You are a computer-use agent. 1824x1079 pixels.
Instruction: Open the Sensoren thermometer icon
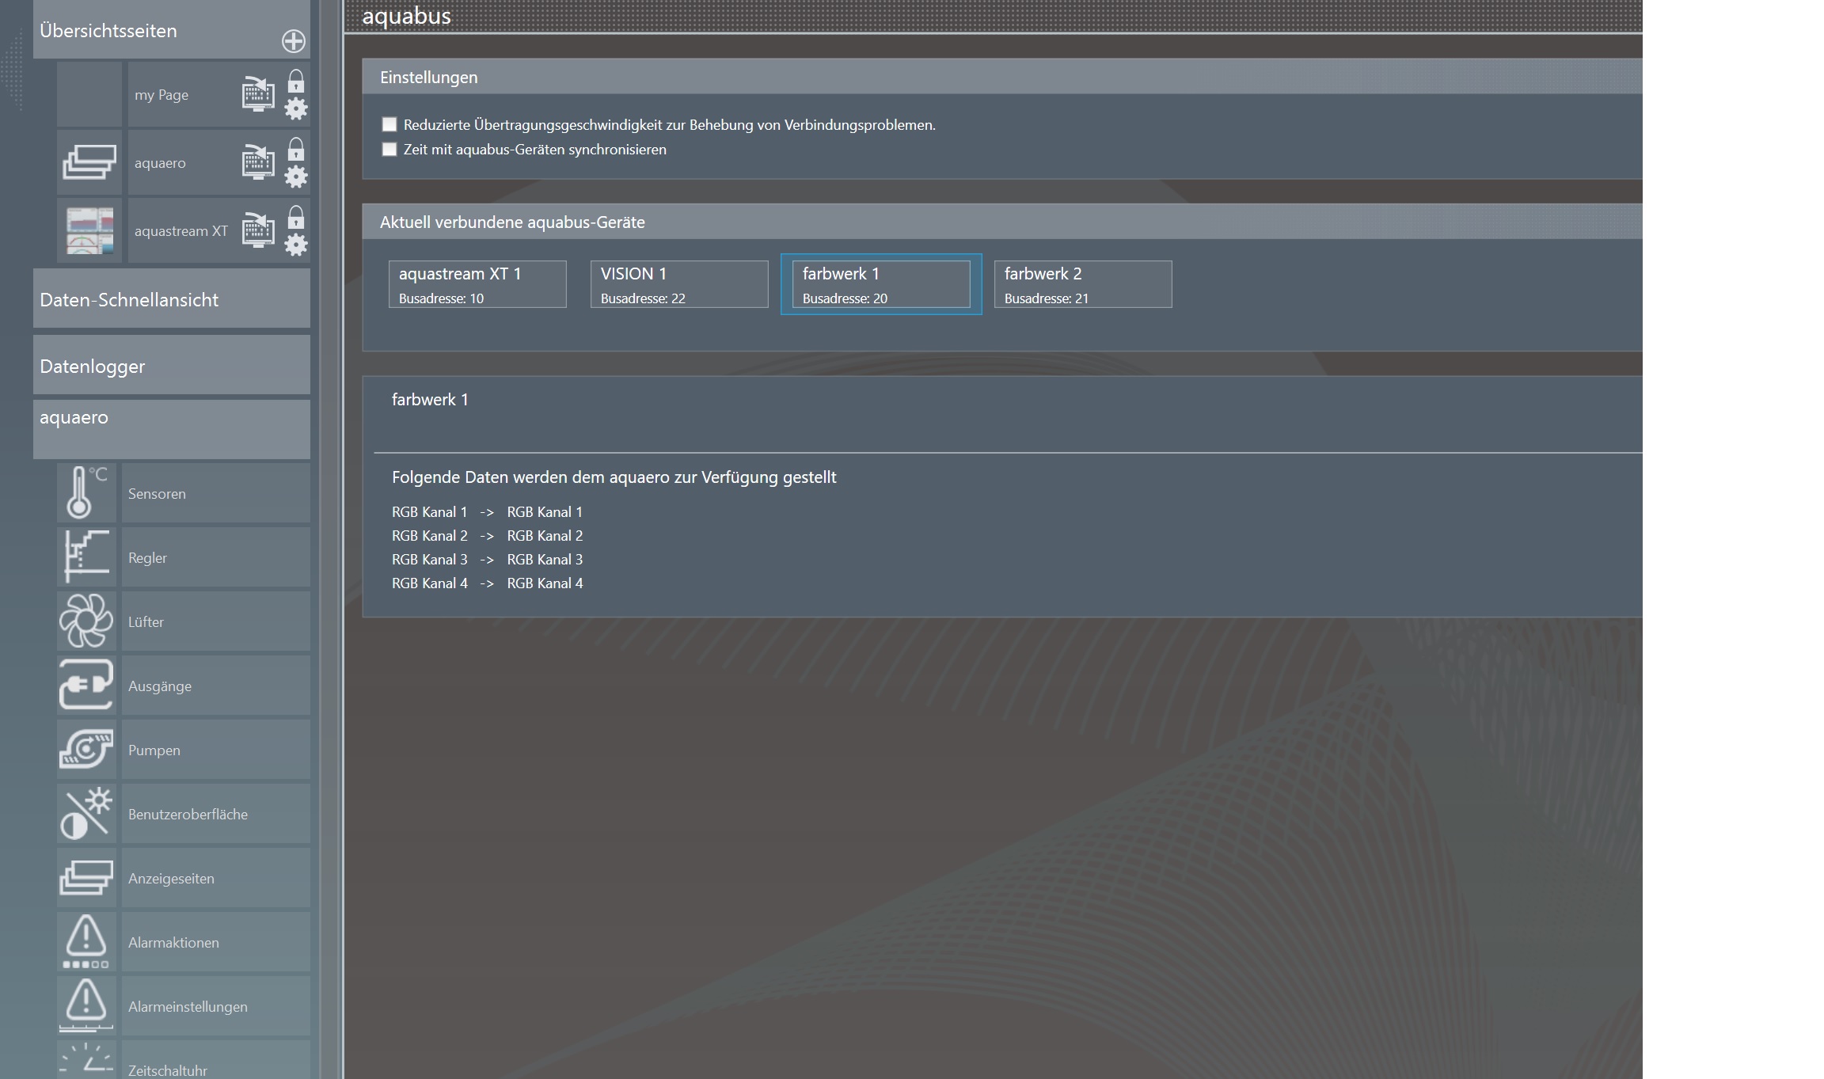(86, 492)
